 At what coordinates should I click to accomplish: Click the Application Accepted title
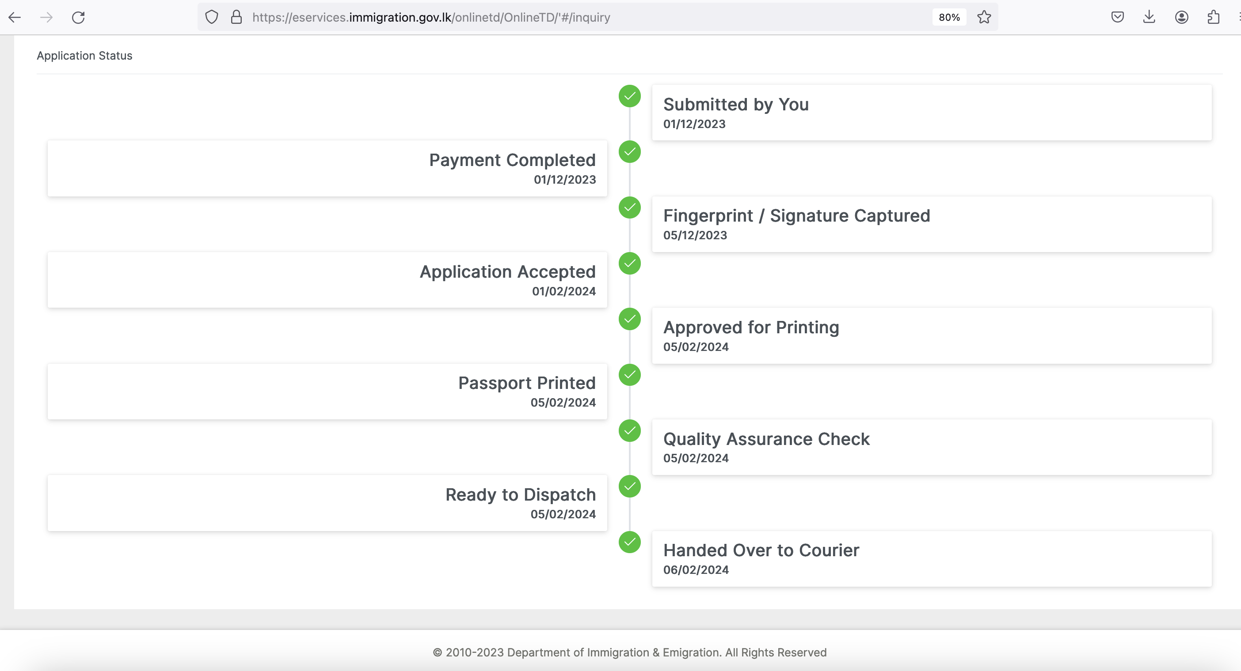[x=508, y=272]
